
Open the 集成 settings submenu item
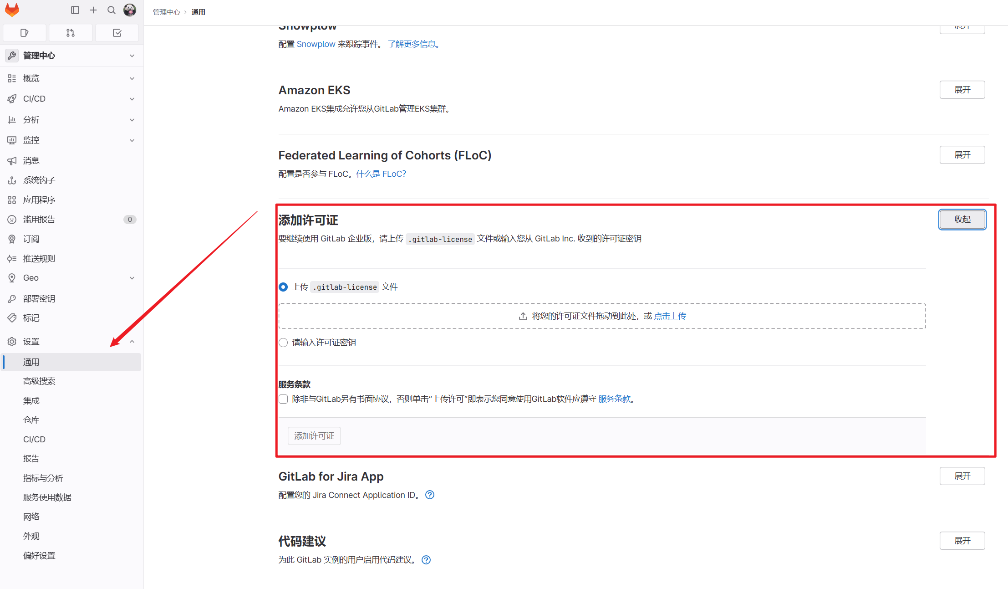pos(71,401)
